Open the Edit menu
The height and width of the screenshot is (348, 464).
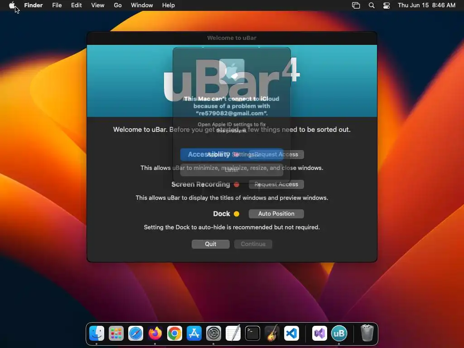[x=76, y=5]
